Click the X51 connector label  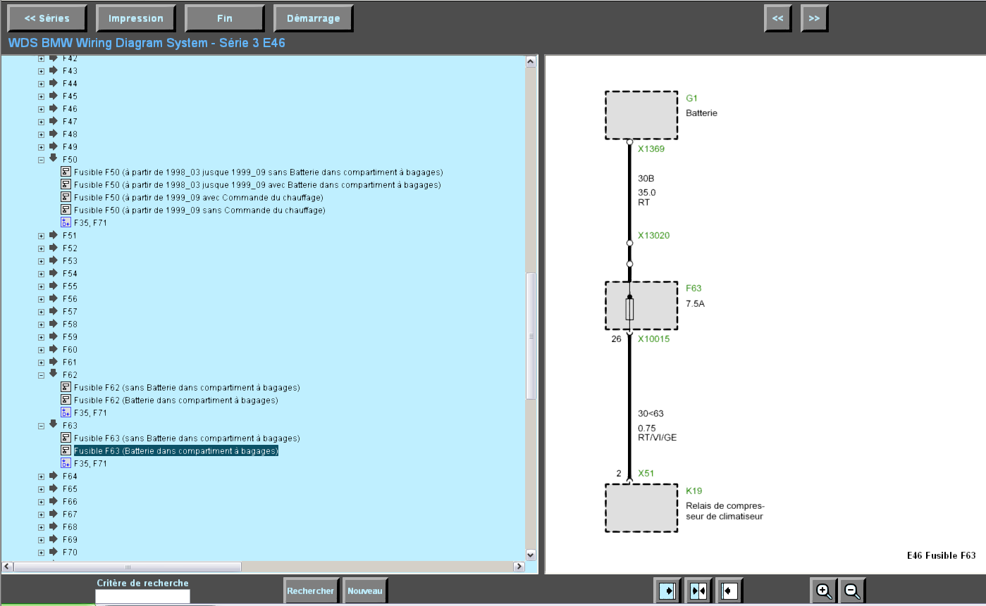coord(646,474)
